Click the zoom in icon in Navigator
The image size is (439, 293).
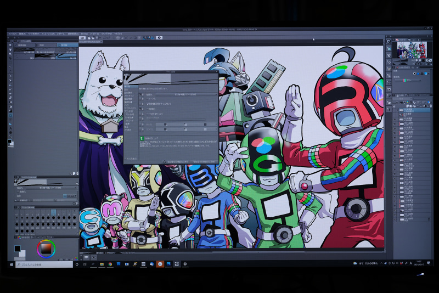click(x=420, y=60)
